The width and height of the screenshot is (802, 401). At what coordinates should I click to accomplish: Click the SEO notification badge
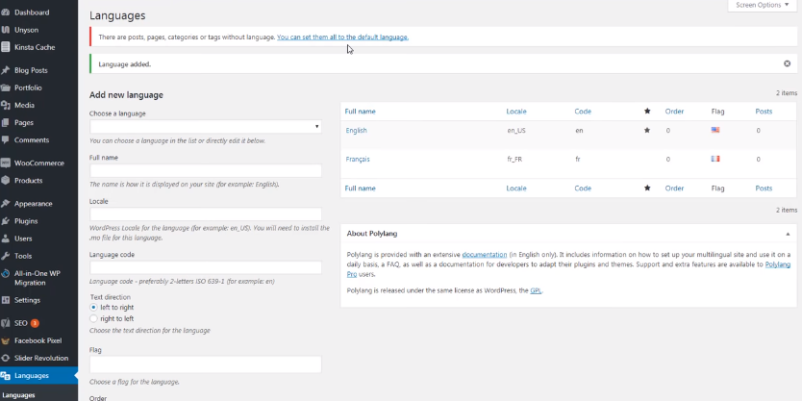point(35,323)
